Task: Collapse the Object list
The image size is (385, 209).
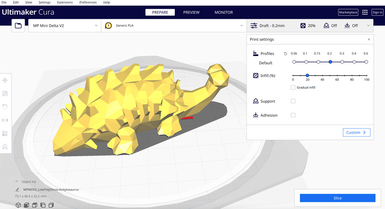Action: pos(16,182)
